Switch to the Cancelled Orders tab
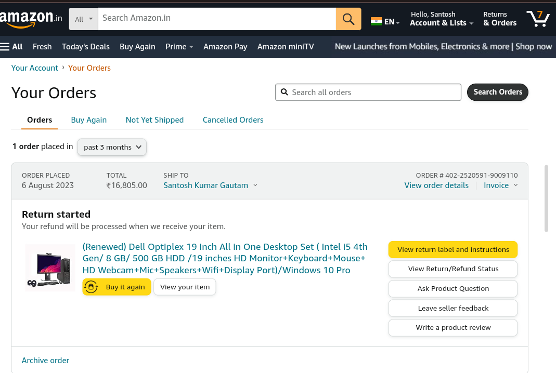This screenshot has height=373, width=556. click(x=233, y=120)
